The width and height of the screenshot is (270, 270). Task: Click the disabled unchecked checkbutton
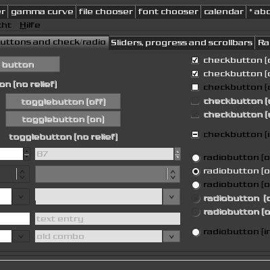195,101
